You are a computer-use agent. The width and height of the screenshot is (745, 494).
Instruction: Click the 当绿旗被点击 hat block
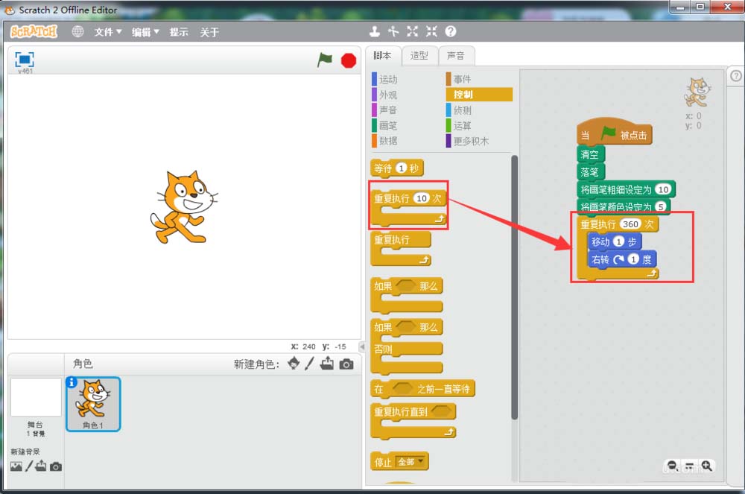614,133
